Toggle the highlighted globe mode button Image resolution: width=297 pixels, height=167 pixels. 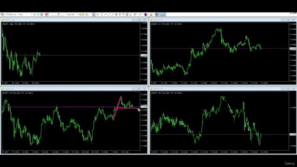tap(157, 14)
